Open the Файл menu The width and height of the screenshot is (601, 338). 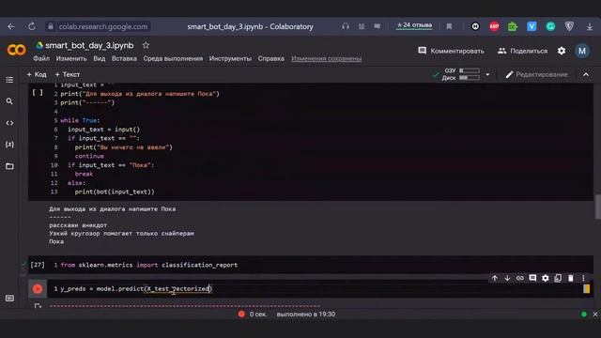coord(41,58)
